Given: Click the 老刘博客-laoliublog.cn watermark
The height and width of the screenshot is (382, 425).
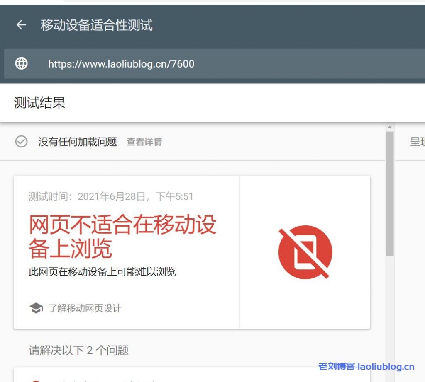Looking at the screenshot, I should pyautogui.click(x=366, y=366).
